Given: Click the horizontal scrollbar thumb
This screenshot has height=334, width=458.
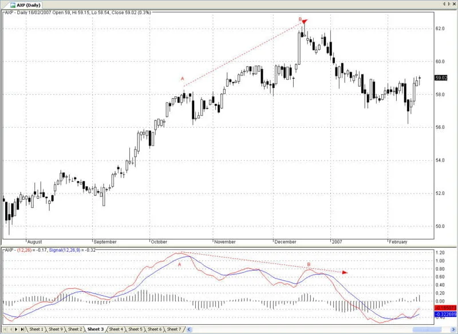Looking at the screenshot, I should click(427, 329).
